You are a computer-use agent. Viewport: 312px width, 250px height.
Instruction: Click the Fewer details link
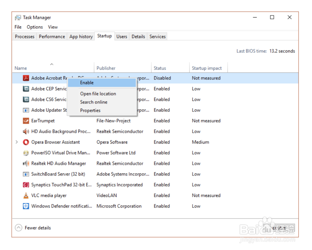38,228
